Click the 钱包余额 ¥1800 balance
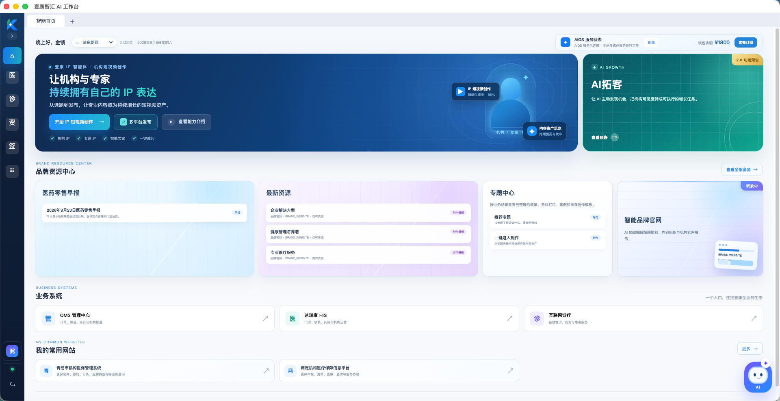Image resolution: width=780 pixels, height=401 pixels. pyautogui.click(x=714, y=43)
